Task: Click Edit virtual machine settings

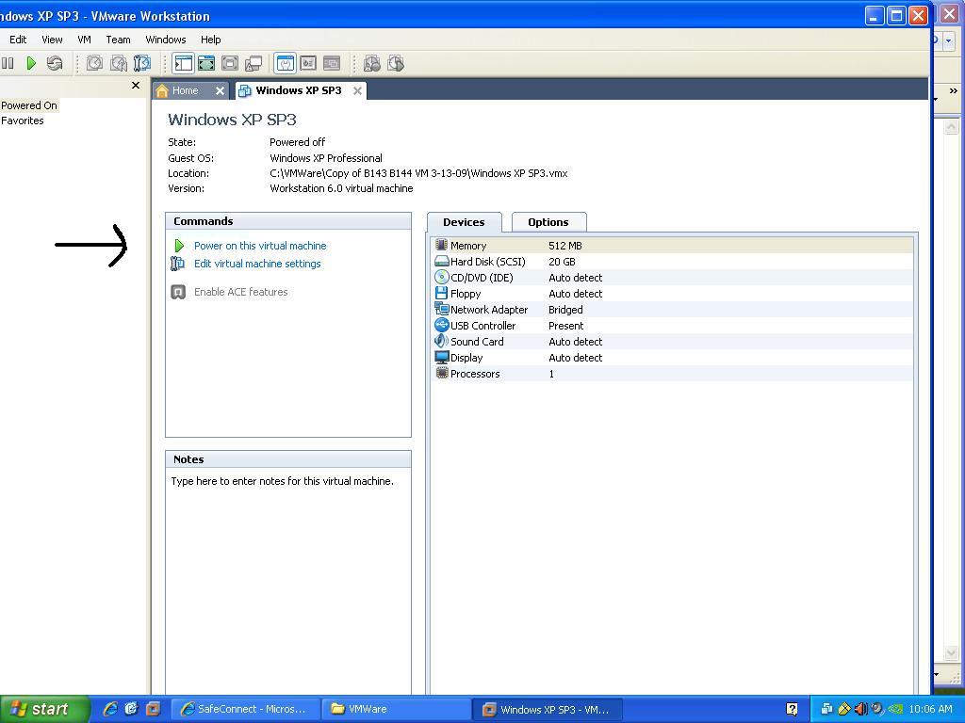Action: click(x=257, y=264)
